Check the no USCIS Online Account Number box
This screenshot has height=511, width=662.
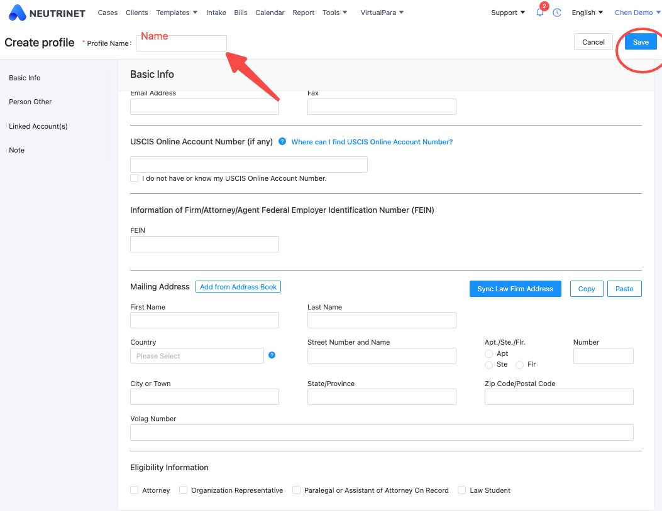tap(135, 178)
